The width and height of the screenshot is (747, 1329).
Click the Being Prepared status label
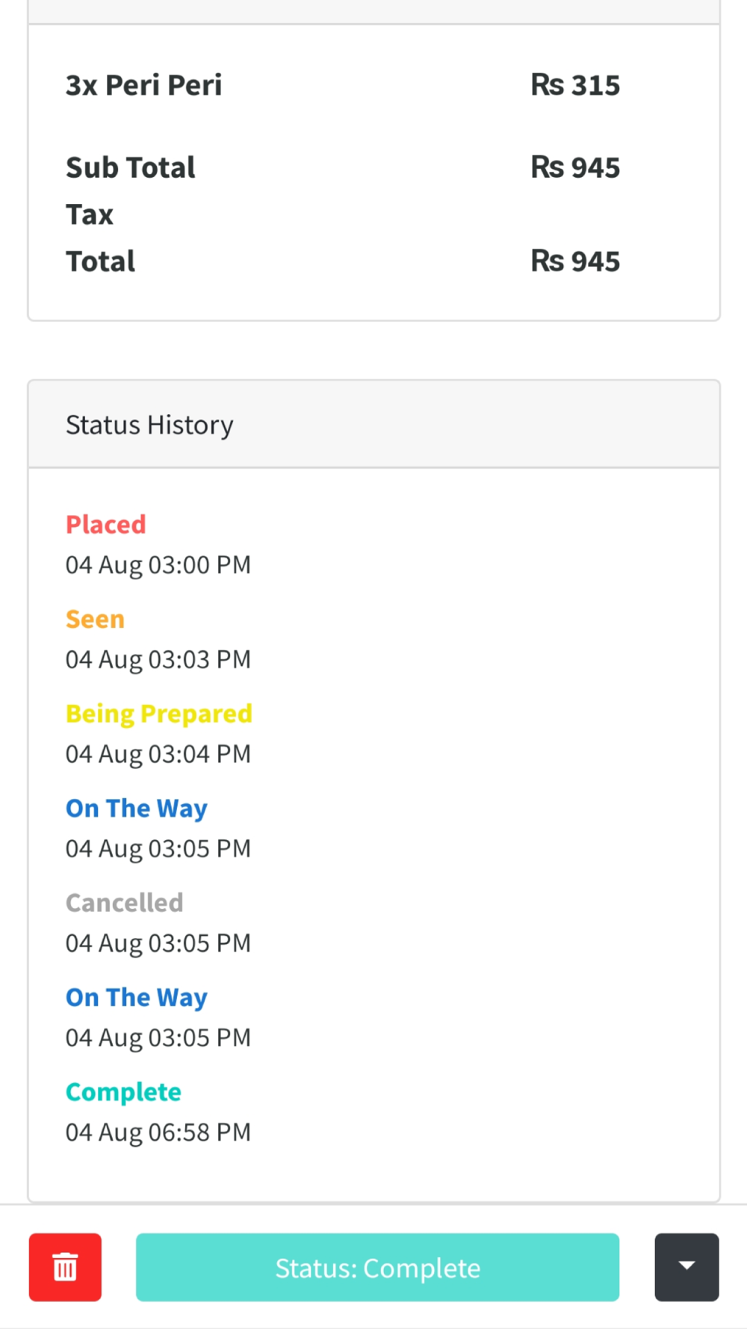[159, 713]
